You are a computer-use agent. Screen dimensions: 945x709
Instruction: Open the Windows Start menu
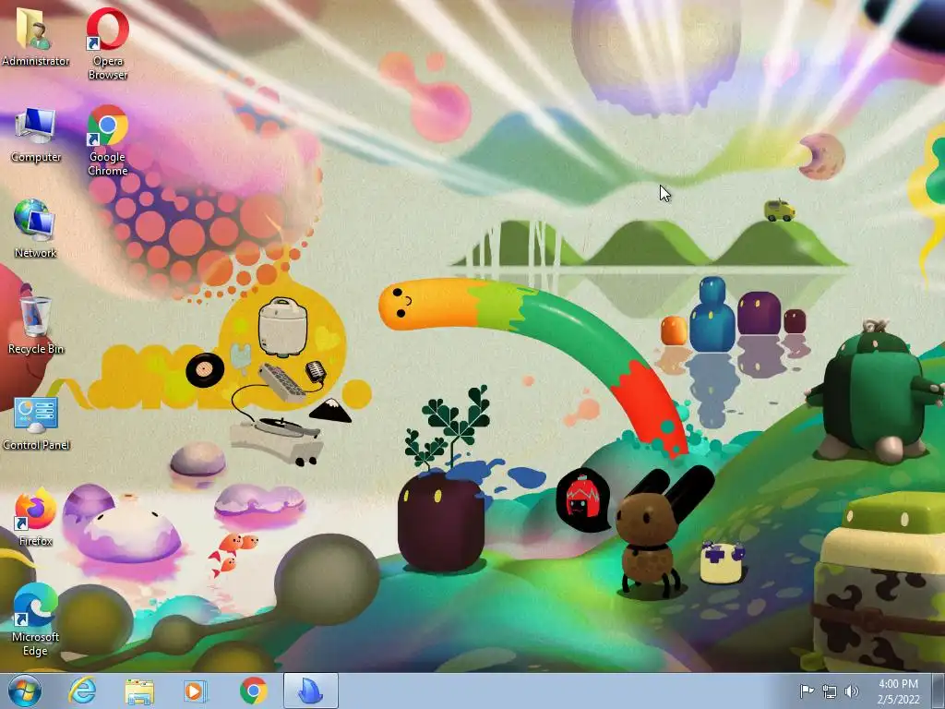pos(24,691)
